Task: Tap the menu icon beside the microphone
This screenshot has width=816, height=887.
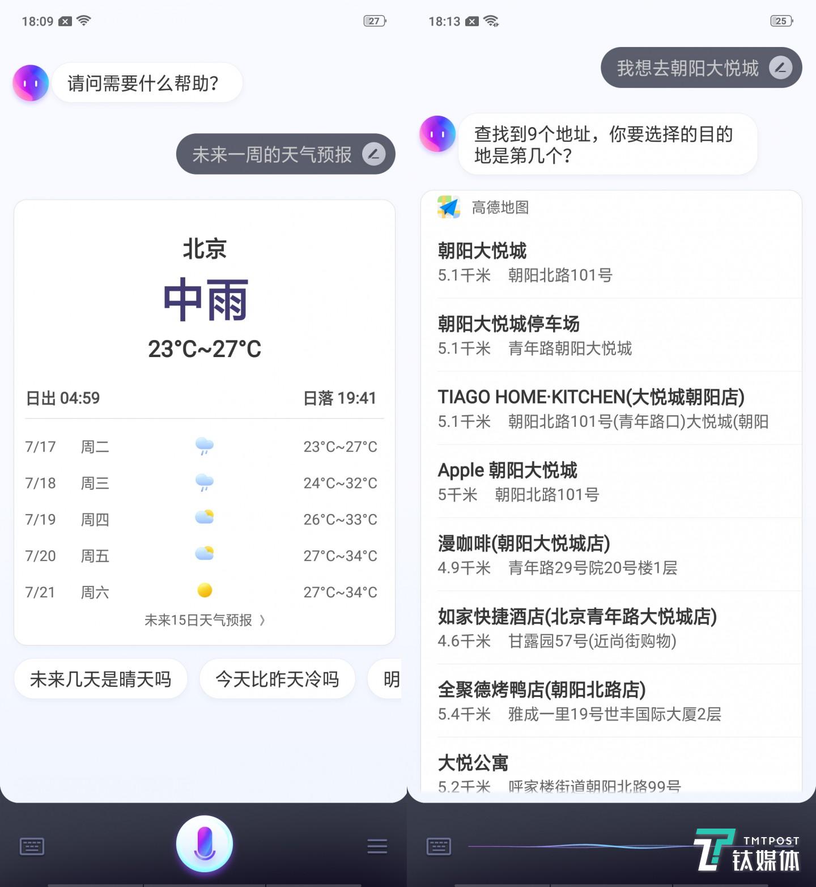Action: 376,845
